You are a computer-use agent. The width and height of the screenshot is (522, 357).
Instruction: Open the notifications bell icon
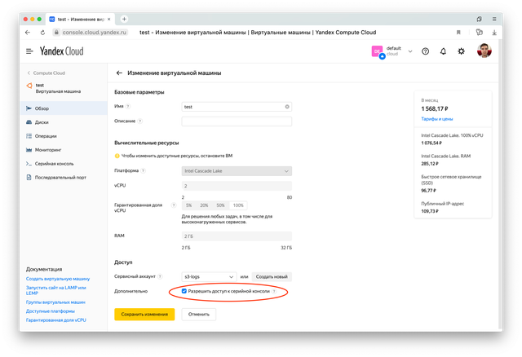tap(443, 51)
